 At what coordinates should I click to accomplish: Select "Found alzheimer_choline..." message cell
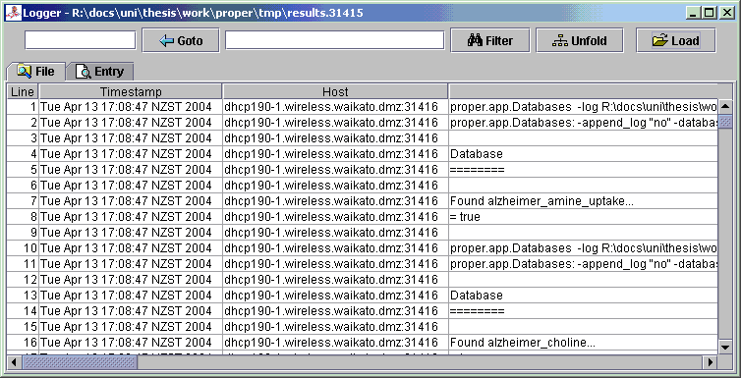coord(583,343)
